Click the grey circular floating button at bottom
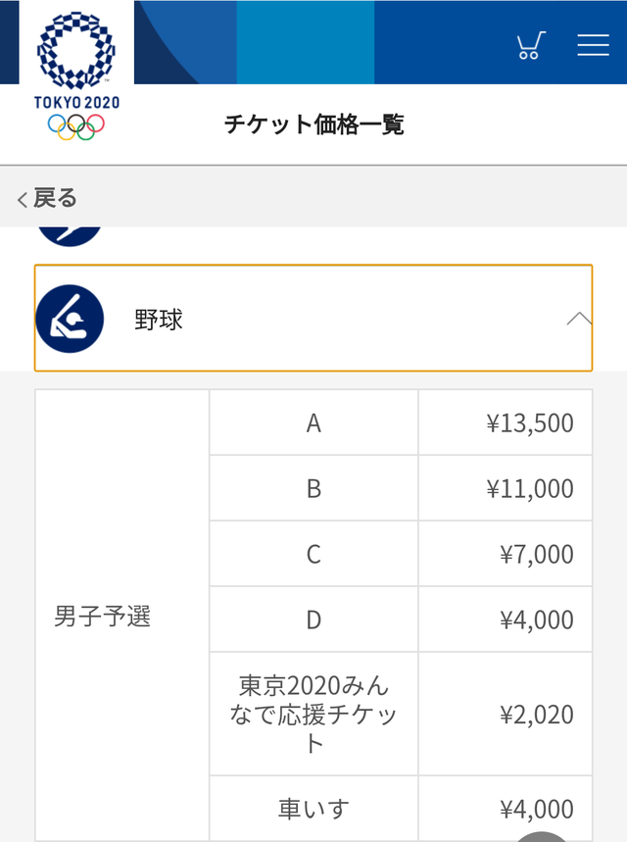Viewport: 627px width, 842px height. [x=541, y=837]
